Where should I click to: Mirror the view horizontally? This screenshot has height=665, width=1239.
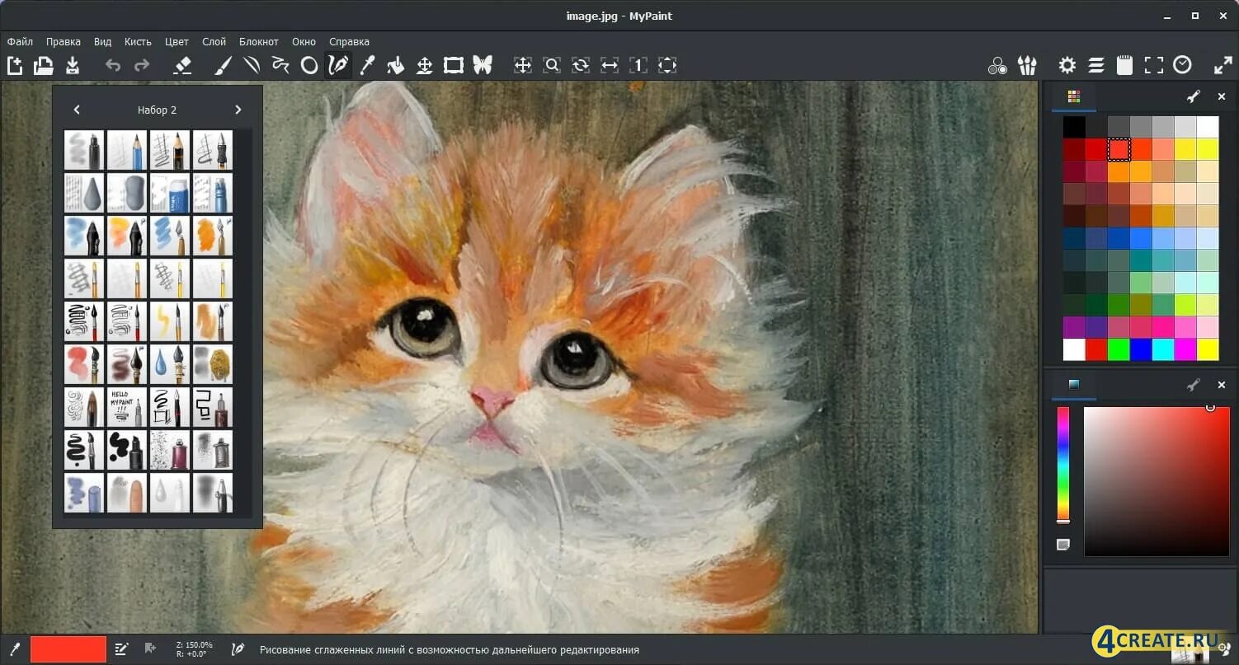[610, 65]
